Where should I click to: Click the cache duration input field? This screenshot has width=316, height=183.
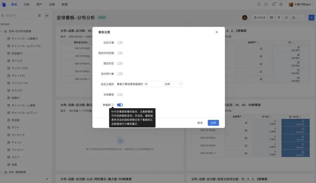click(153, 84)
